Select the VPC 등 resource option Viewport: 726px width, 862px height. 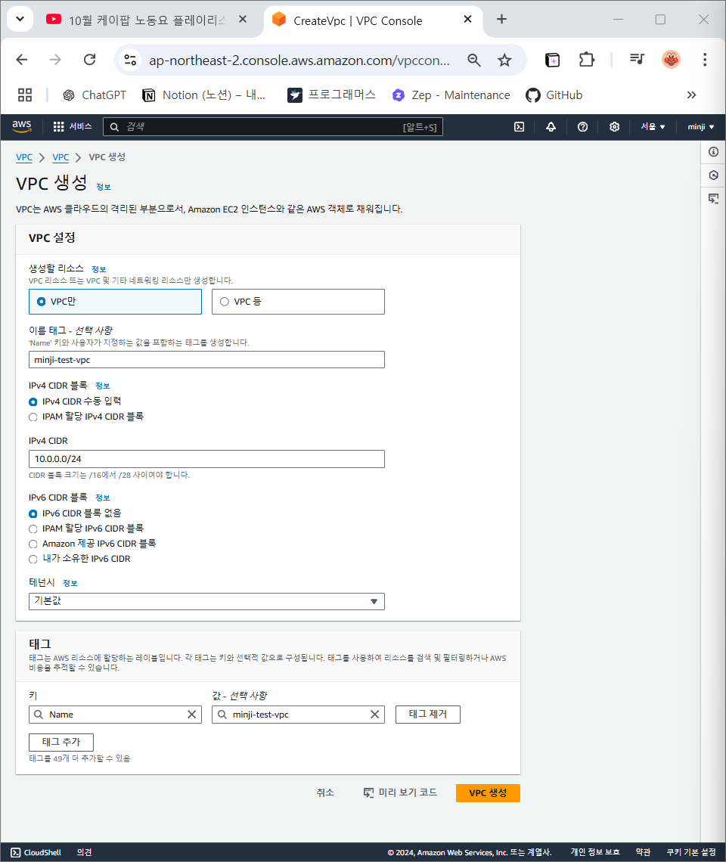point(298,302)
